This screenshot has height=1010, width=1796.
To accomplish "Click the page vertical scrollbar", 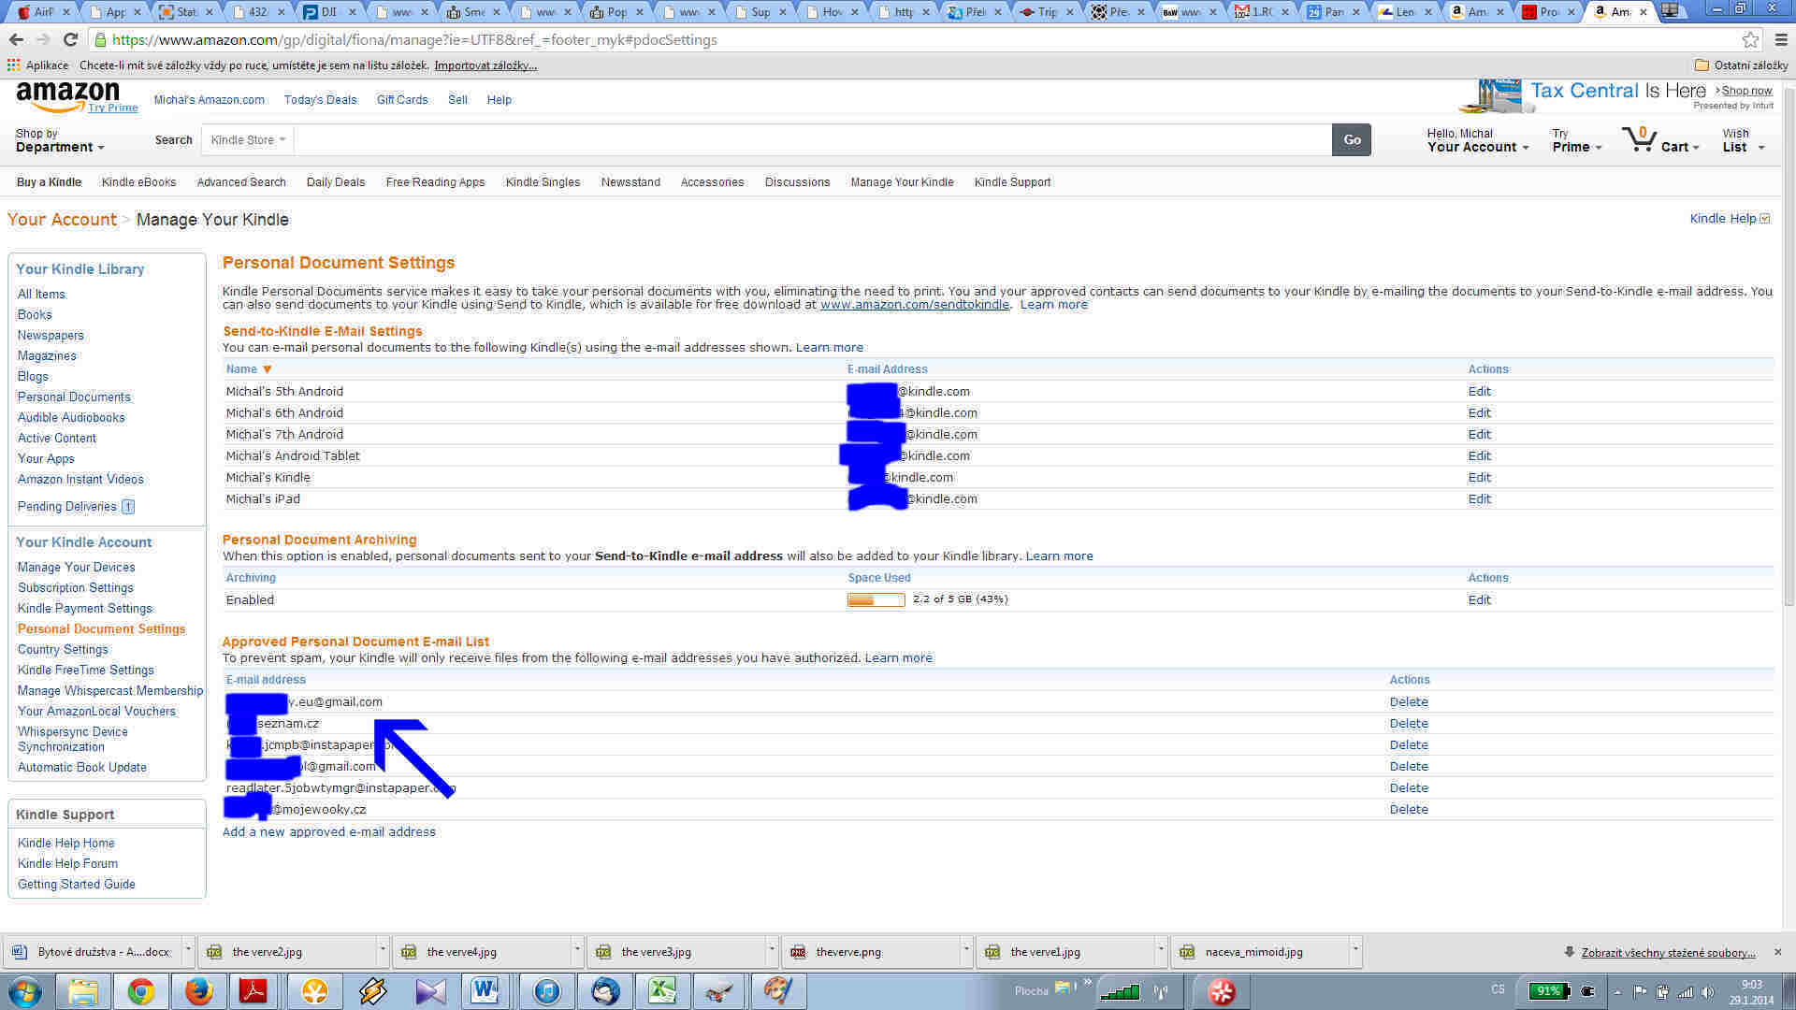I will (x=1789, y=346).
